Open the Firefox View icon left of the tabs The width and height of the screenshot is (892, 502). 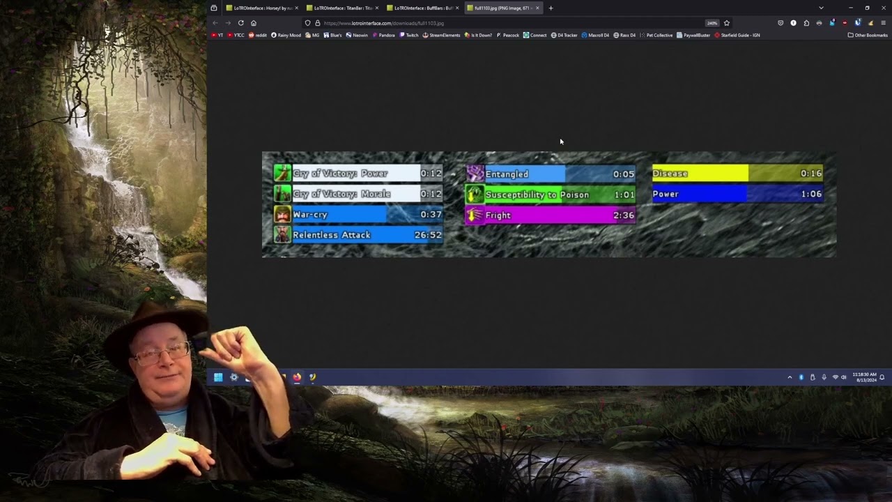[214, 8]
